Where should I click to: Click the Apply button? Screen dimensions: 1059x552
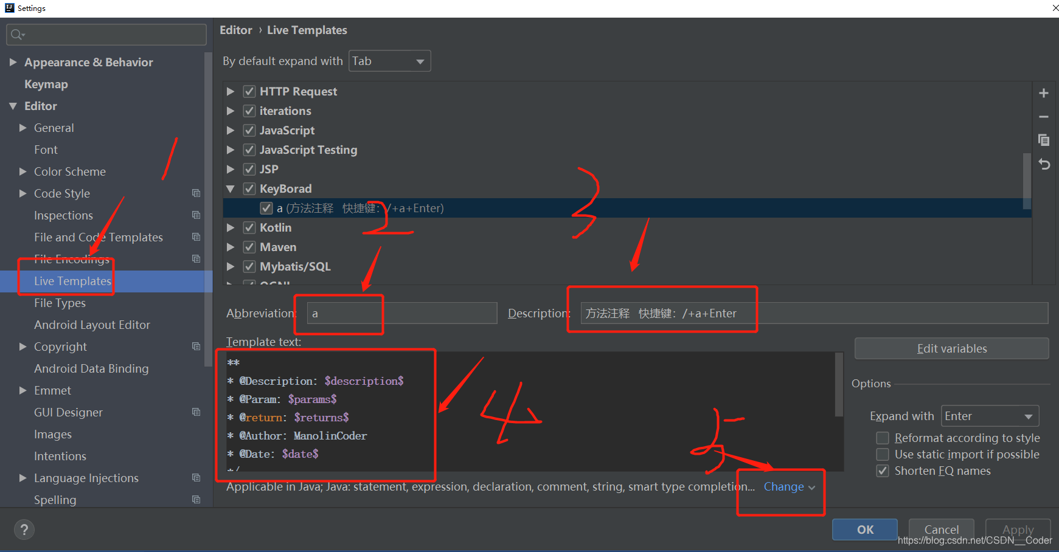(1018, 530)
